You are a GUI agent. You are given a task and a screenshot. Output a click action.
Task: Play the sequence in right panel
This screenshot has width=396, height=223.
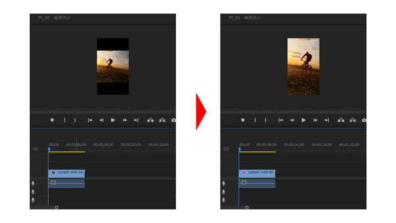pos(304,120)
